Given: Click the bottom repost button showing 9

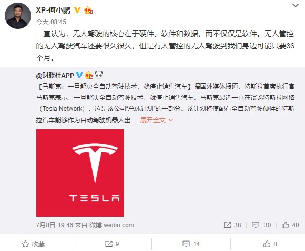Looking at the screenshot, I should pyautogui.click(x=112, y=244).
